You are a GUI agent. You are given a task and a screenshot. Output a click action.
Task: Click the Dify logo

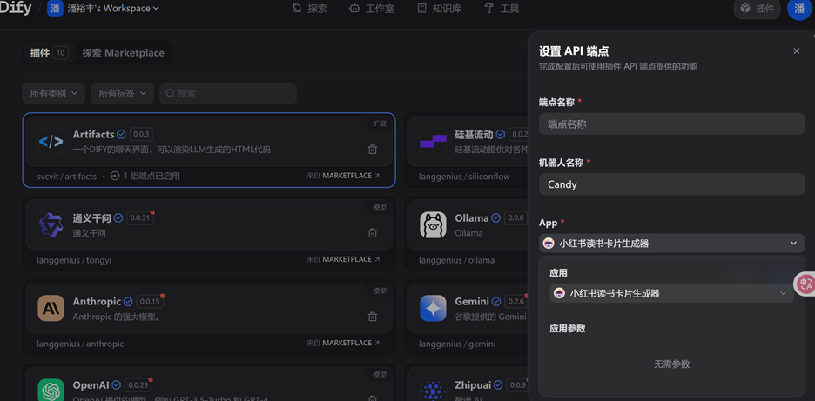point(16,9)
